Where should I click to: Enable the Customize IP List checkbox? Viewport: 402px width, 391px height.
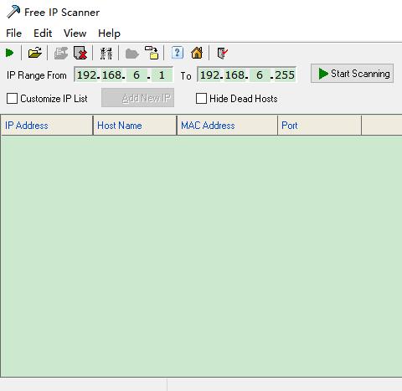(12, 99)
